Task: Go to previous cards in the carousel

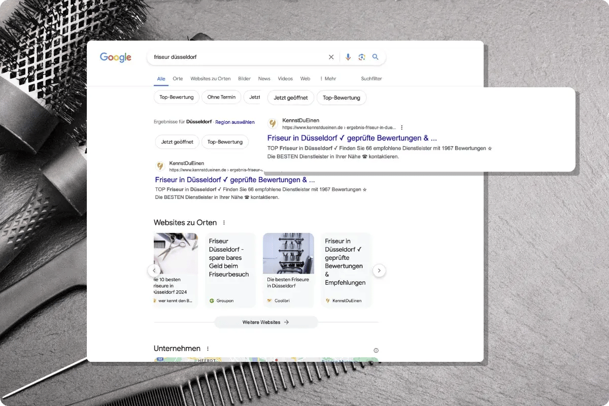Action: (154, 270)
